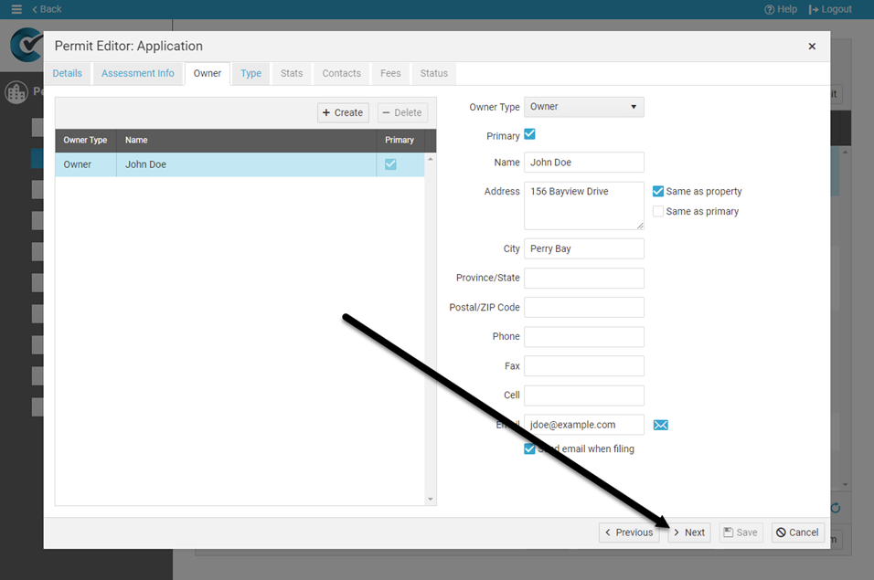Open the Assessment Info tab
Image resolution: width=874 pixels, height=580 pixels.
pyautogui.click(x=137, y=73)
